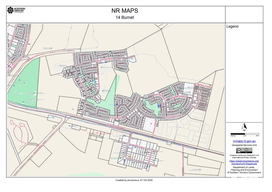Viewport: 272px width, 192px height.
Task: Click the '14 Burnet' subtitle text
Action: click(x=124, y=18)
